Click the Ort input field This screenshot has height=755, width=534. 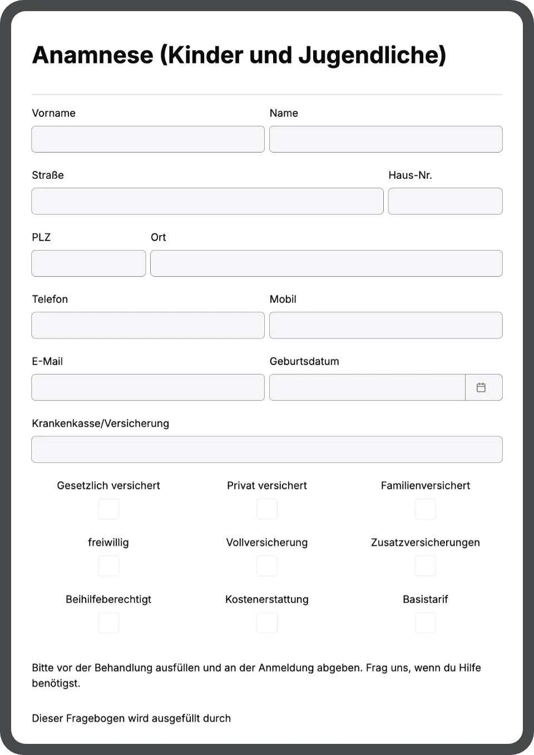click(327, 263)
